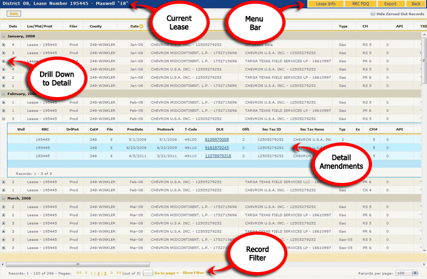Go to the first page of records
The image size is (427, 279).
(79, 273)
